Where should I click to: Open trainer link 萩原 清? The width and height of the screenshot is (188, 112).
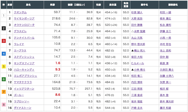[164, 63]
